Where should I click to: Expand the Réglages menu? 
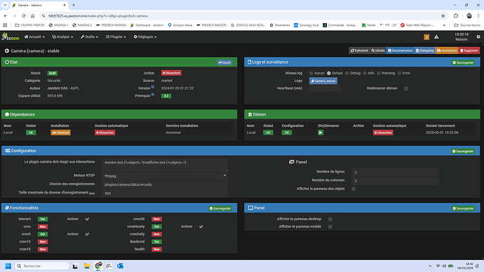(x=145, y=36)
